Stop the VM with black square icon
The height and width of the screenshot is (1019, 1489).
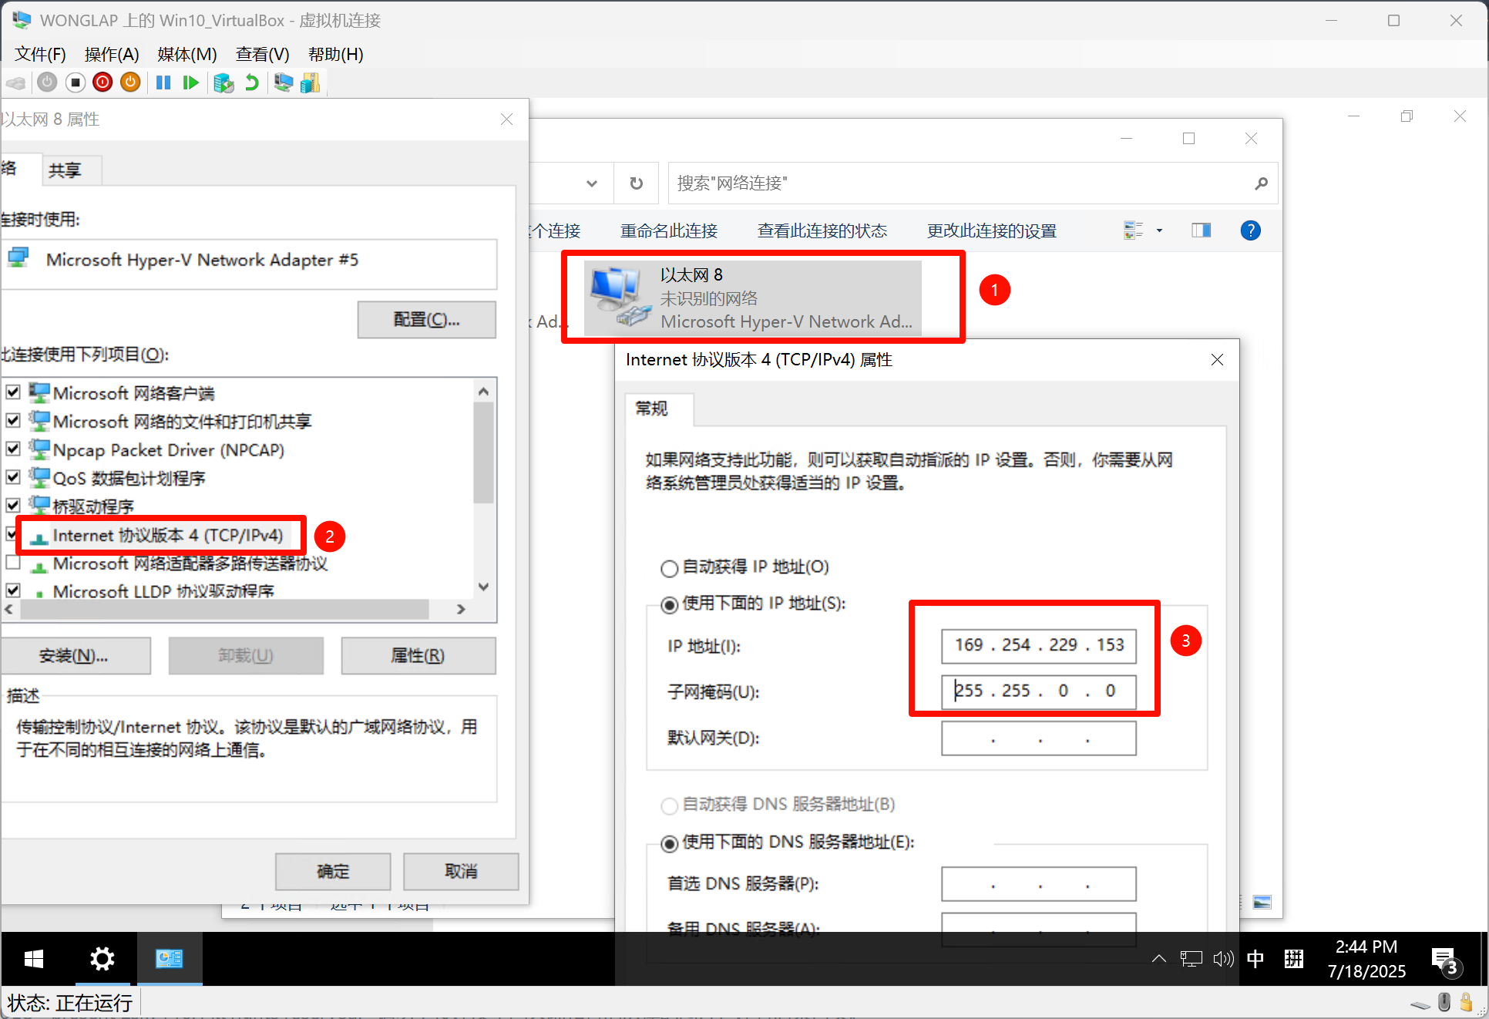[75, 82]
